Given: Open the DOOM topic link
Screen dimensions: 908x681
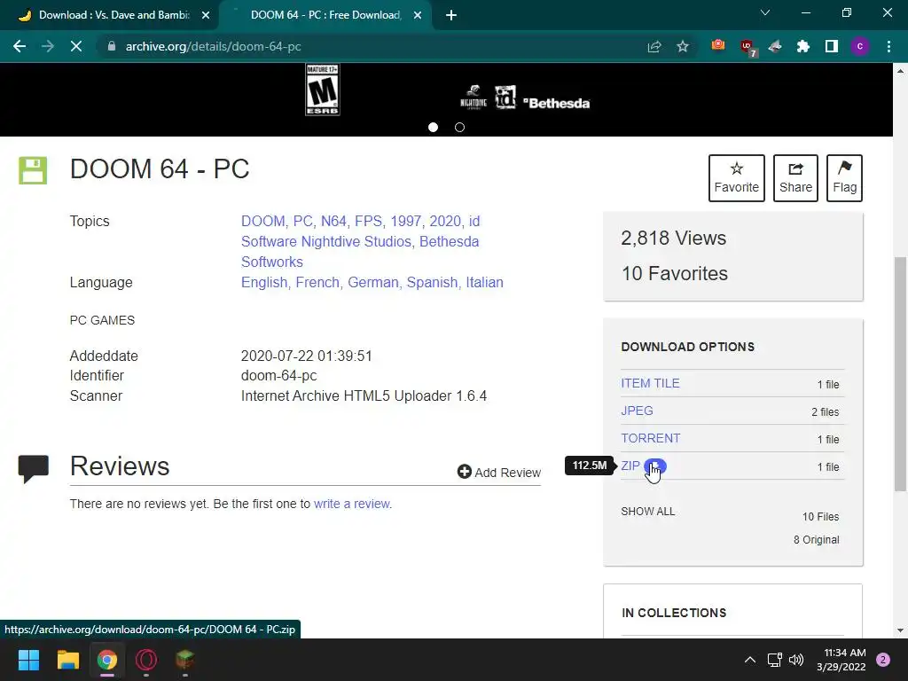Looking at the screenshot, I should [264, 221].
